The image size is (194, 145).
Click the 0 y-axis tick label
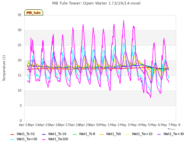coord(21,121)
